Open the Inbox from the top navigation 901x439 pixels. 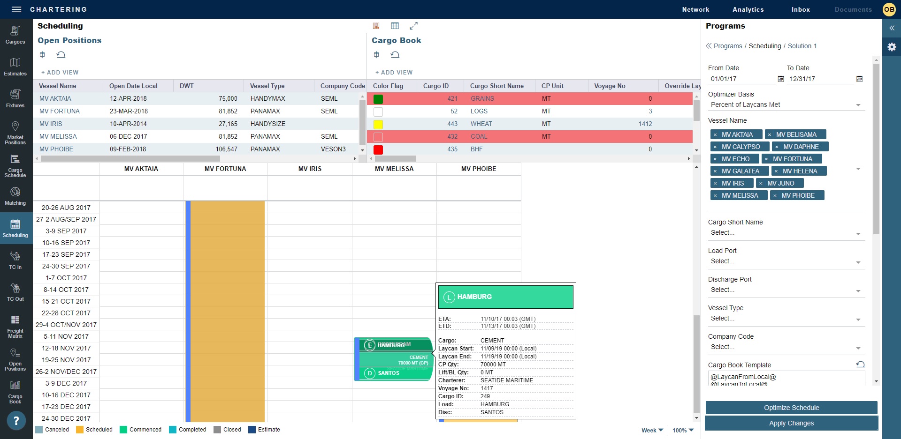coord(800,9)
